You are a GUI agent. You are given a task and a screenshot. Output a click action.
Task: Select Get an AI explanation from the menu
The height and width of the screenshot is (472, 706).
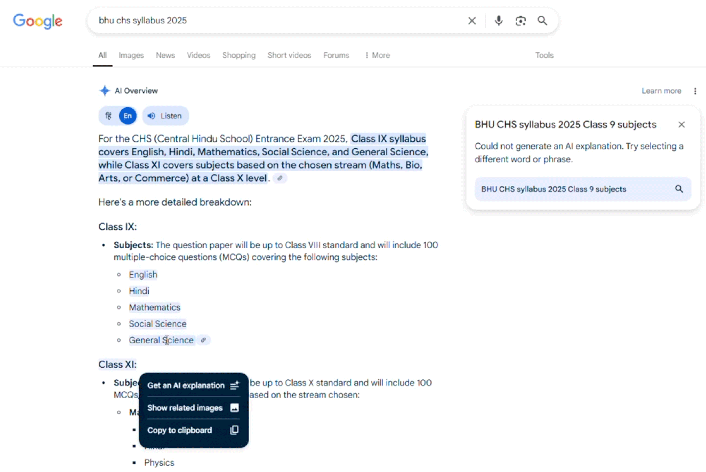tap(186, 385)
